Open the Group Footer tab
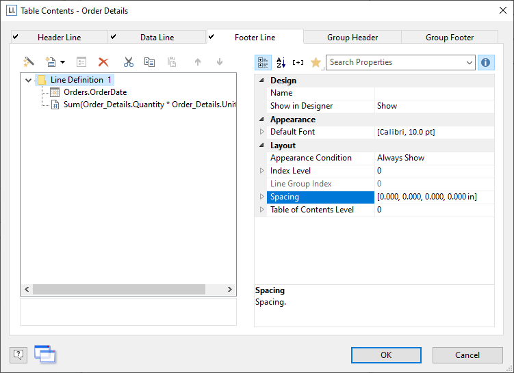Image resolution: width=514 pixels, height=373 pixels. pos(450,38)
